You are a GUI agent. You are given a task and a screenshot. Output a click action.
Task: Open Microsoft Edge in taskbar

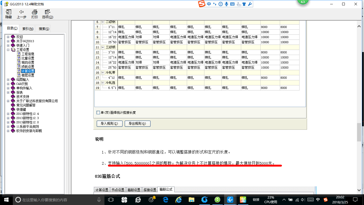165,200
